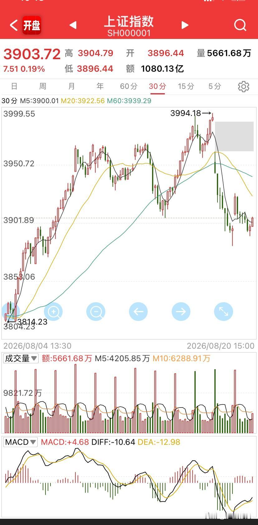The width and height of the screenshot is (258, 525).
Task: Shift chart left with circular arrow button
Action: 138,312
